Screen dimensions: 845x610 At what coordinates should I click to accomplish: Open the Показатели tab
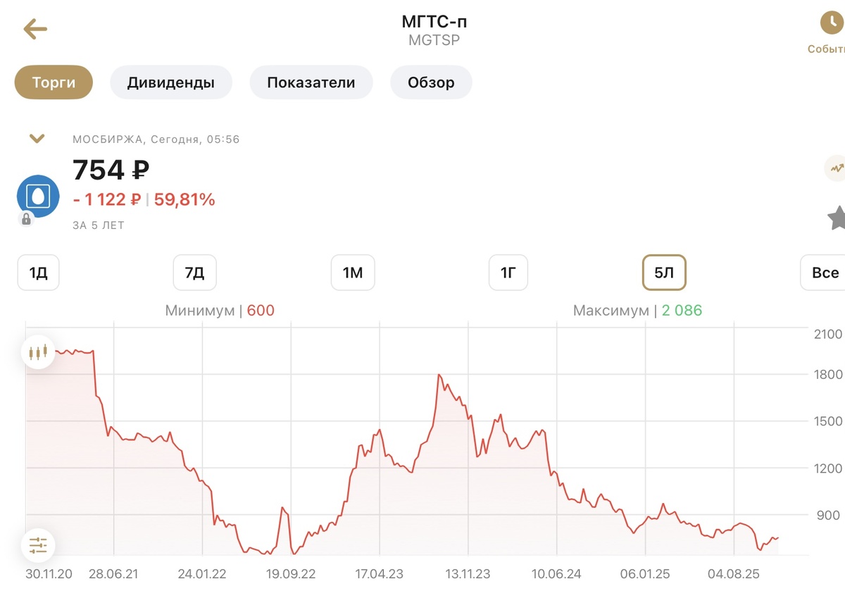point(311,82)
